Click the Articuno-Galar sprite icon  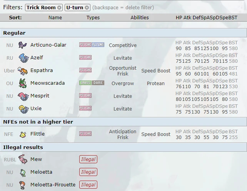[23, 45]
